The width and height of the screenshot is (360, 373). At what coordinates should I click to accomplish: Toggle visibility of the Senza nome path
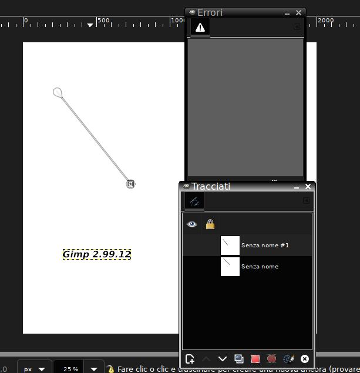(x=191, y=267)
